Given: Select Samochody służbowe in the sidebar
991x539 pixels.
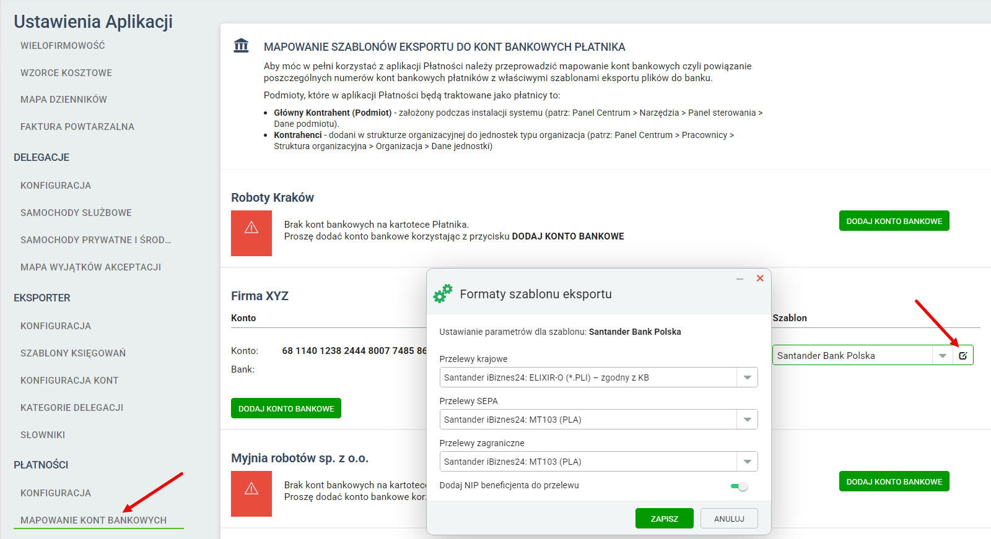Looking at the screenshot, I should [76, 213].
